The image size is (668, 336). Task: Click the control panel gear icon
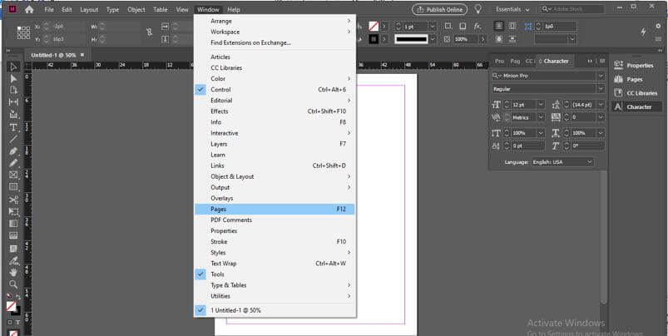coord(658,27)
